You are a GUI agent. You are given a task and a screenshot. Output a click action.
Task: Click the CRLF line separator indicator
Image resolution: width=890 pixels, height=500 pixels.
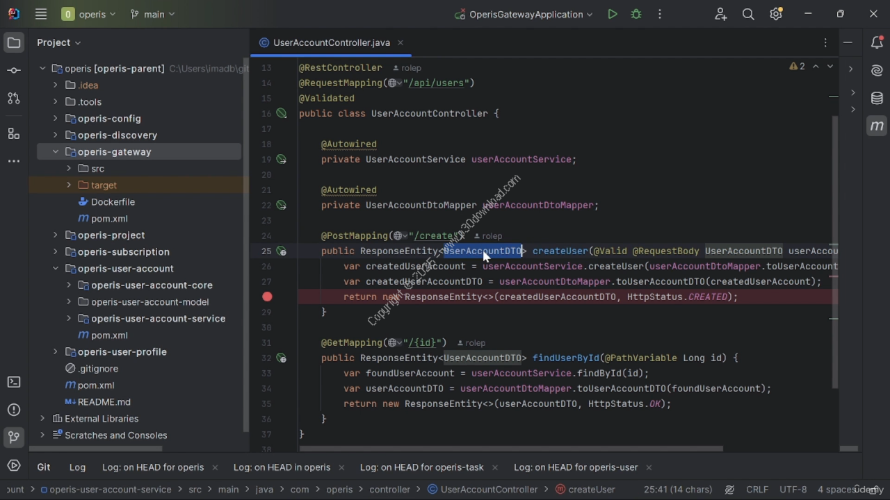(x=756, y=490)
